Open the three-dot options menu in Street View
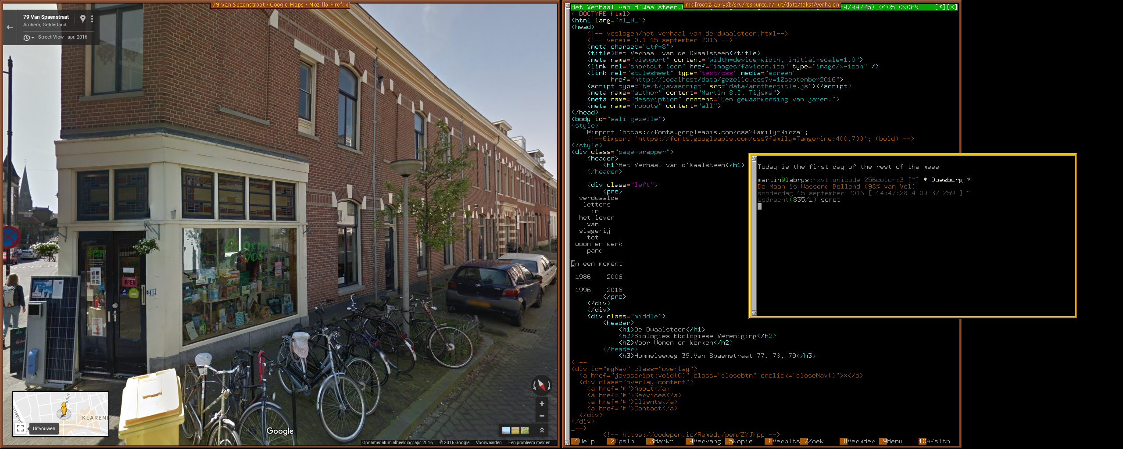This screenshot has width=1123, height=449. tap(92, 19)
